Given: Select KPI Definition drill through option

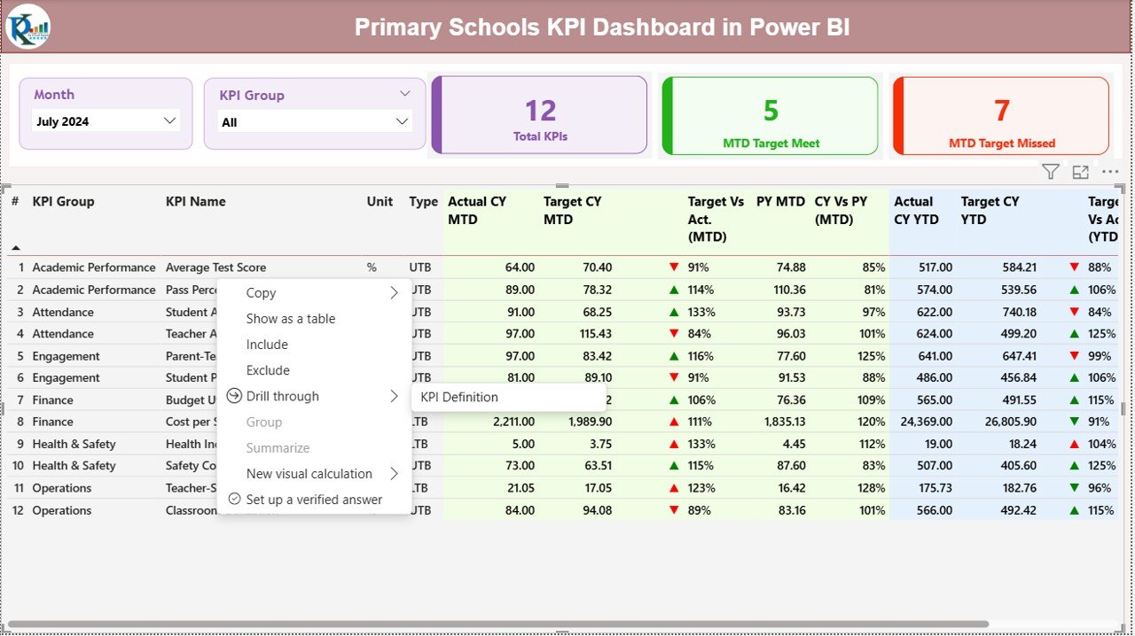Looking at the screenshot, I should point(458,397).
